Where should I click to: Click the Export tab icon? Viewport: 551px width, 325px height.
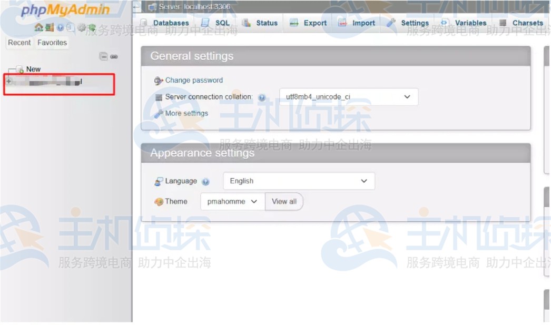(x=294, y=23)
